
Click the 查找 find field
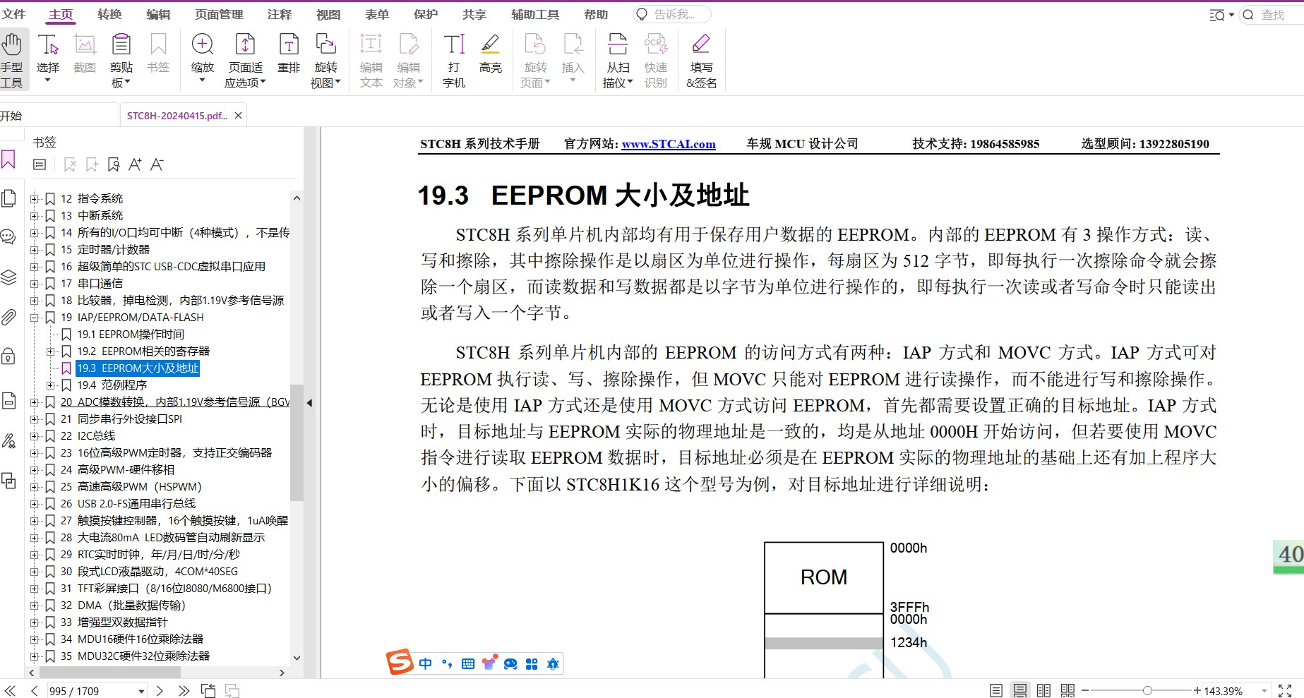[1273, 15]
